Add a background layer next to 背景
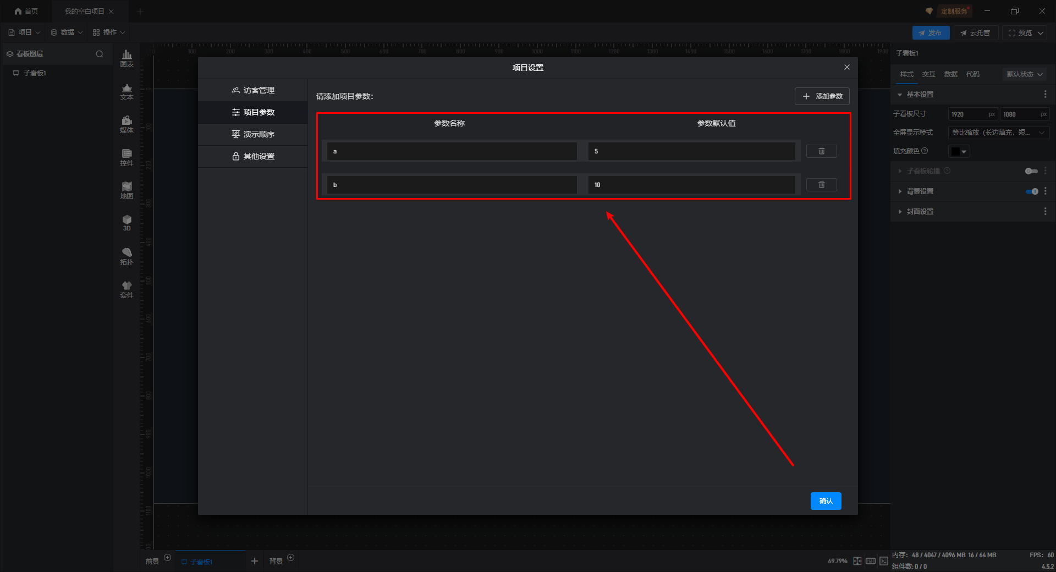The image size is (1056, 572). (291, 558)
